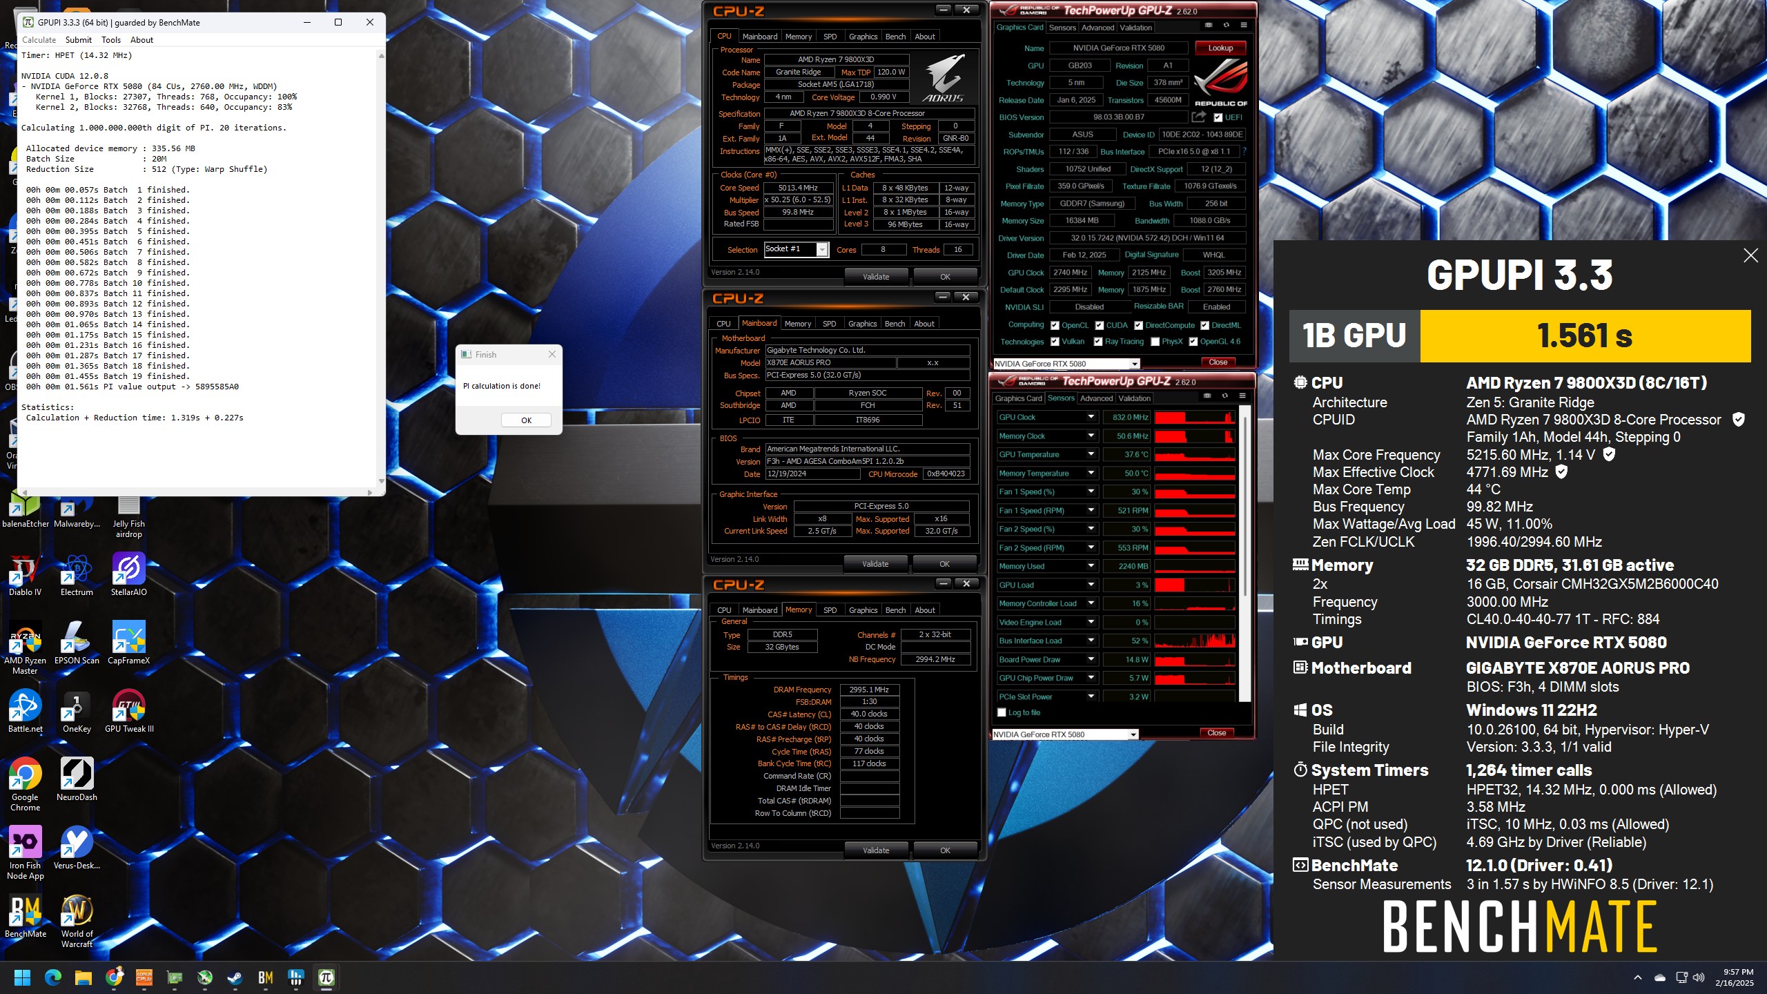The height and width of the screenshot is (994, 1767).
Task: Open the Windows Start menu
Action: 22,977
